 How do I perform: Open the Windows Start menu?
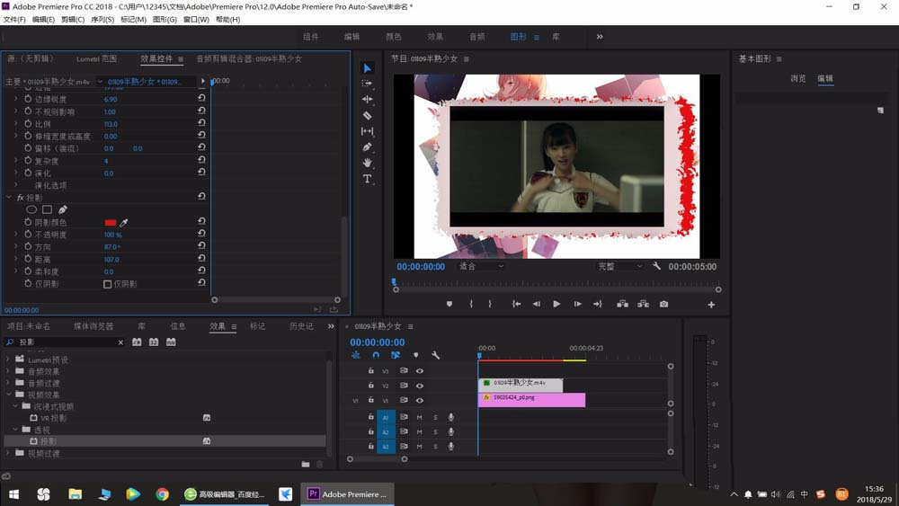coord(13,494)
